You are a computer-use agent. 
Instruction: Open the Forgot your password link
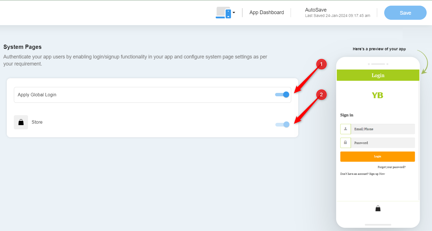[x=391, y=167]
